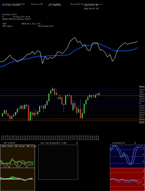The height and width of the screenshot is (191, 145).
Task: Click the blue 12-day SMA legend square
Action: (x=3, y=5)
